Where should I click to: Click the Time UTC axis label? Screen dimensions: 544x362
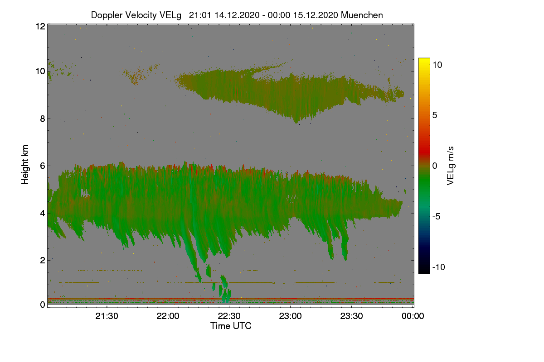point(231,326)
